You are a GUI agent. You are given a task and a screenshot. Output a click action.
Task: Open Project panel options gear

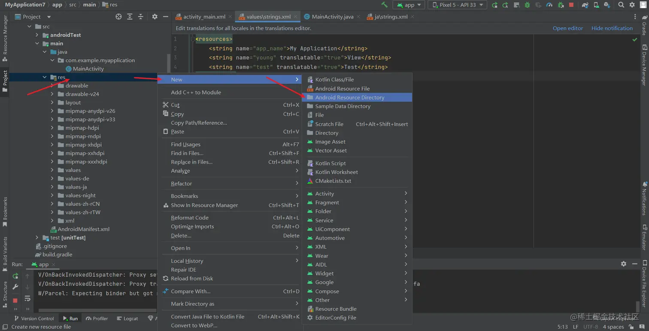pos(155,17)
